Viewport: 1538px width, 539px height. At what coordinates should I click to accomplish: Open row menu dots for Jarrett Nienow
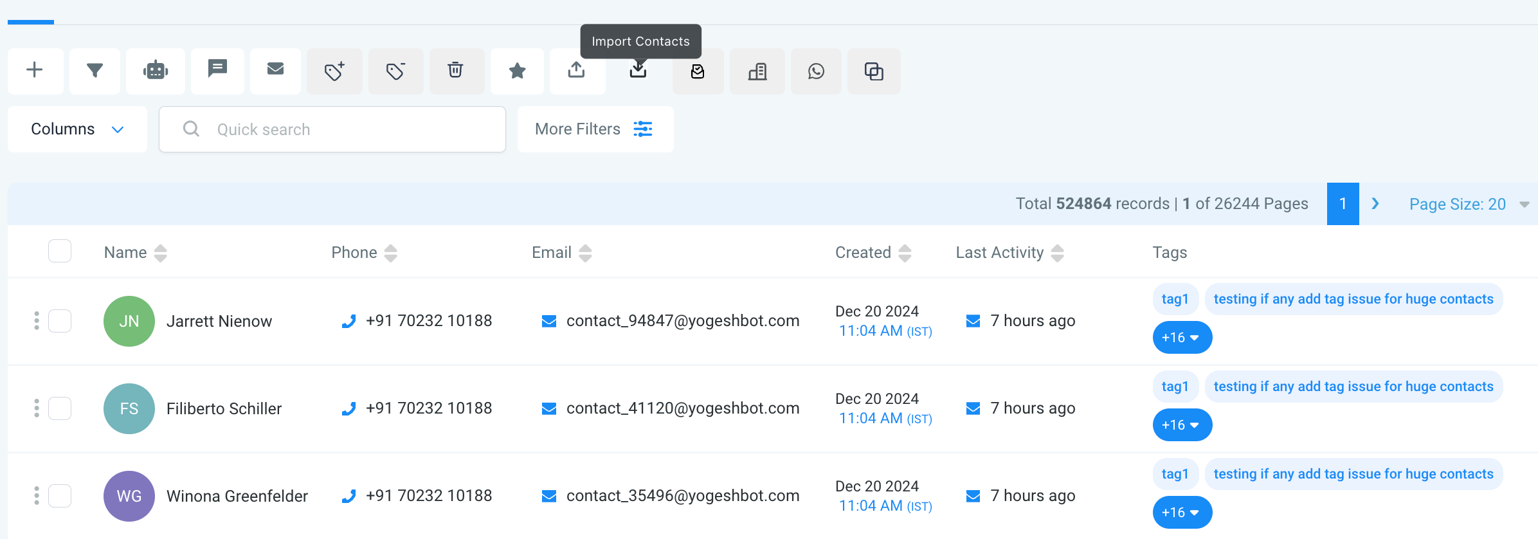pos(37,321)
